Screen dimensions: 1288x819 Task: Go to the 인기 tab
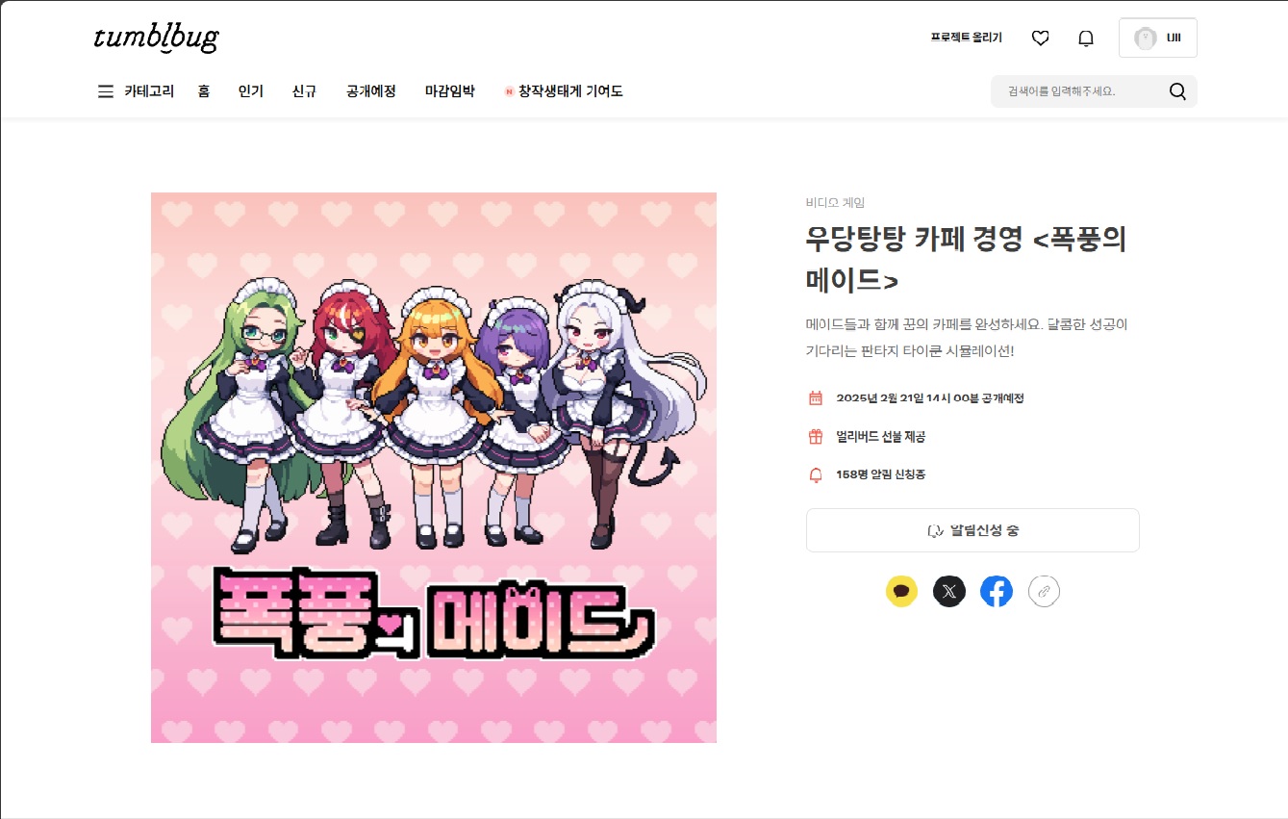coord(251,91)
